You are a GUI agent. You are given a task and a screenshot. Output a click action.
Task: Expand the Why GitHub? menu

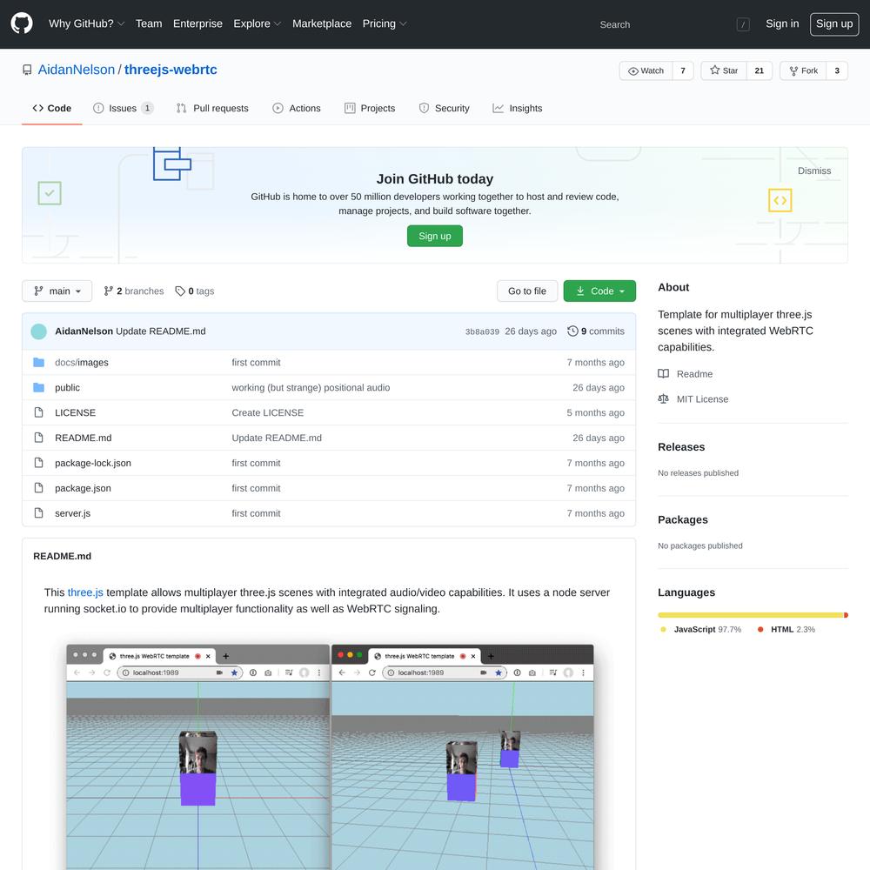pyautogui.click(x=86, y=23)
